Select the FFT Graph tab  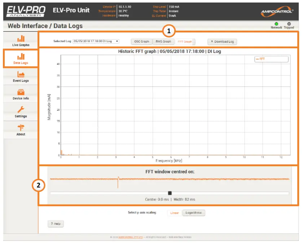point(185,41)
